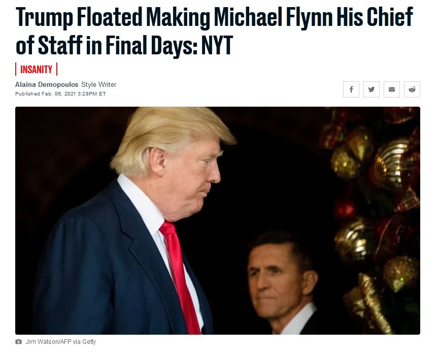Image resolution: width=438 pixels, height=354 pixels.
Task: Open the main article photo
Action: pyautogui.click(x=218, y=220)
